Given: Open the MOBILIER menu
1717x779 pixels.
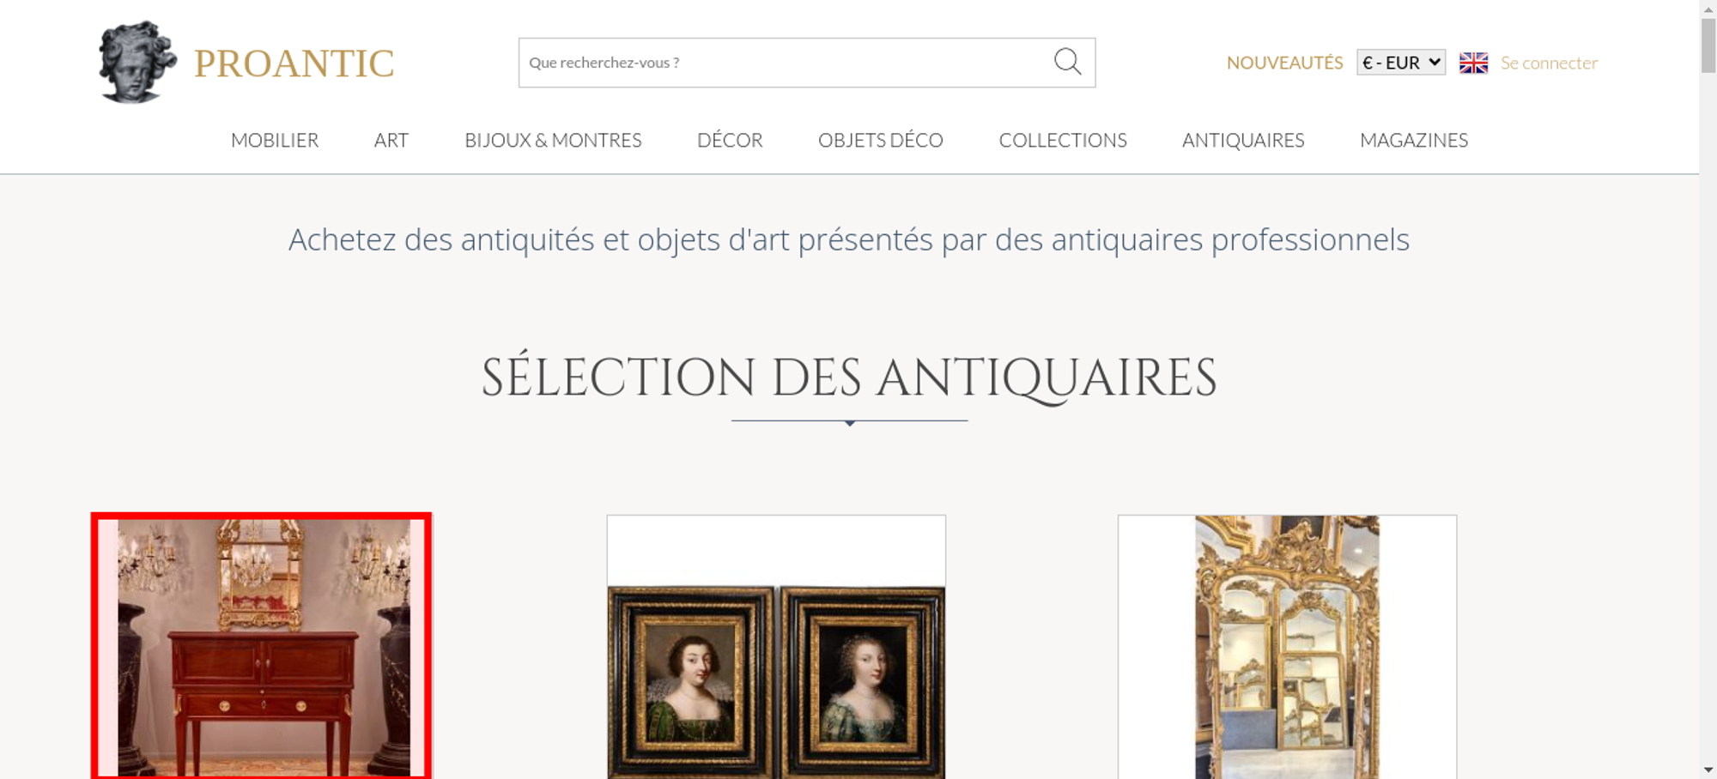Looking at the screenshot, I should tap(275, 140).
